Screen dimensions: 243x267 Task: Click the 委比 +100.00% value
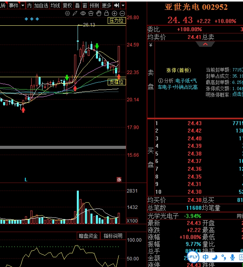click(189, 30)
